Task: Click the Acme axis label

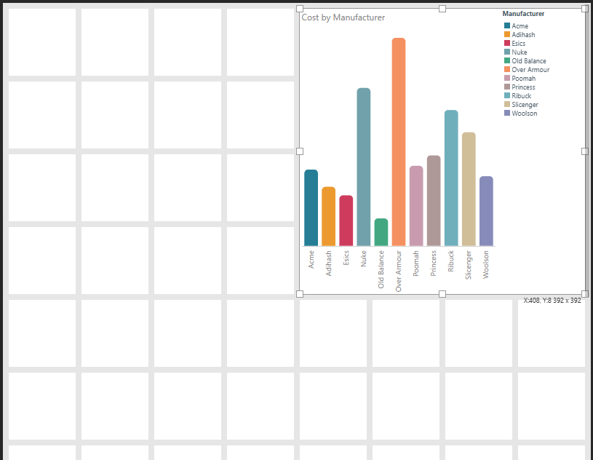Action: (x=311, y=260)
